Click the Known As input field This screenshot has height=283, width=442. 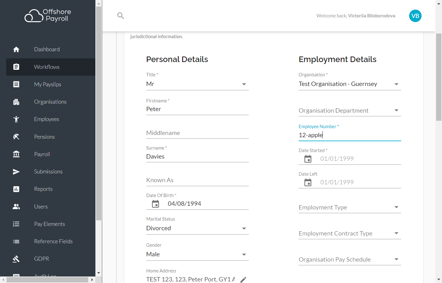(197, 180)
